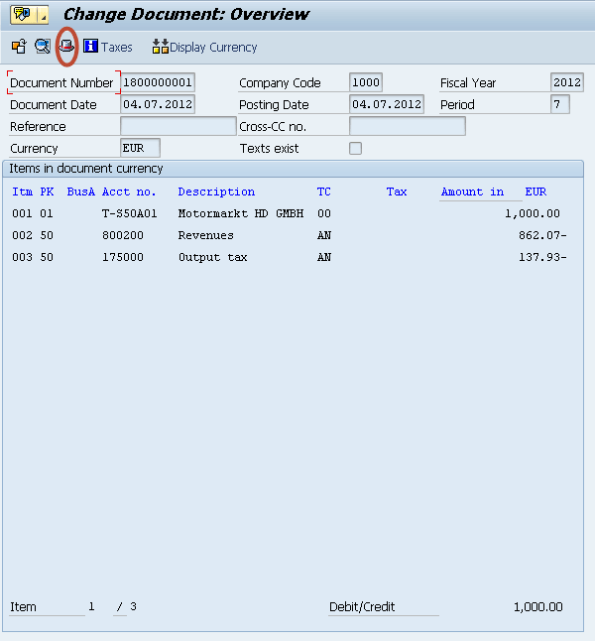
Task: Select line item 001 Motormarkt HD GMBH
Action: (x=242, y=213)
